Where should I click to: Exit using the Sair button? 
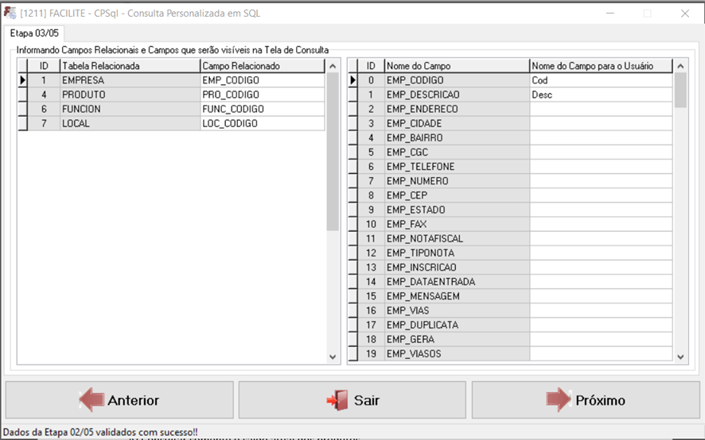pyautogui.click(x=352, y=400)
